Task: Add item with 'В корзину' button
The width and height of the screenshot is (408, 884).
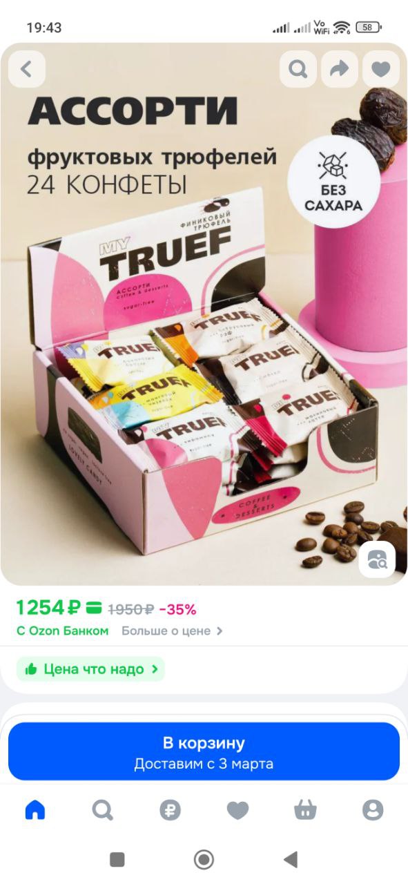Action: click(x=204, y=751)
